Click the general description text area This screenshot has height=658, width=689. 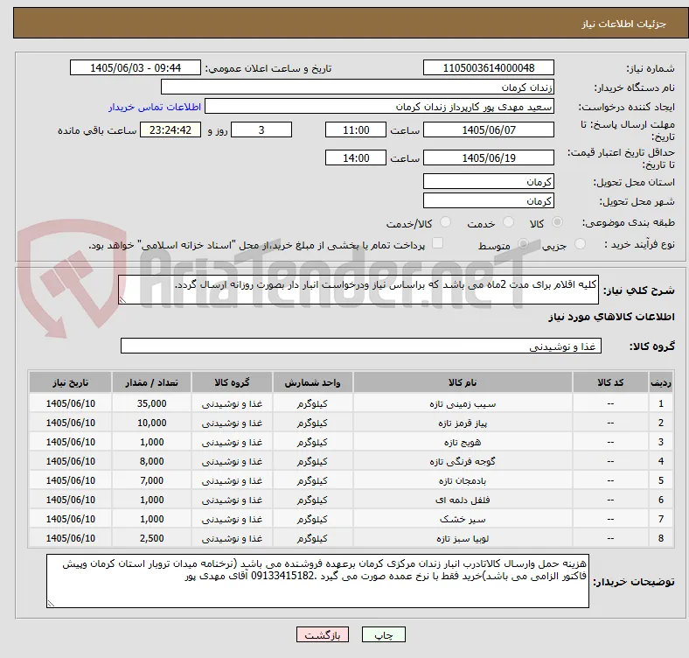tap(358, 290)
